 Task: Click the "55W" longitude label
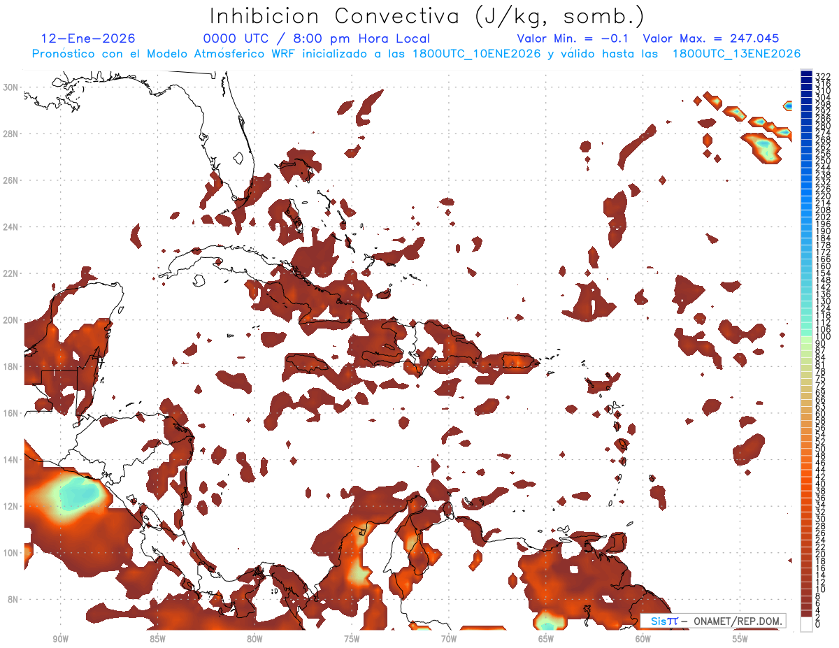point(740,639)
